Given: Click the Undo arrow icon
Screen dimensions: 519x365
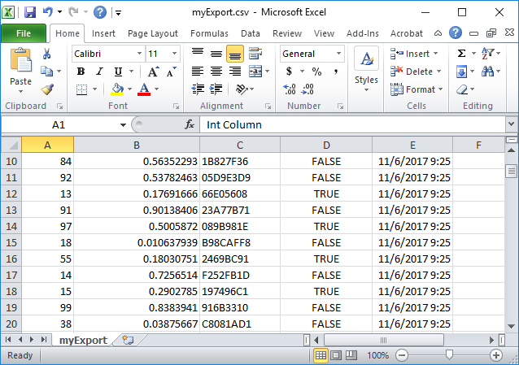Looking at the screenshot, I should [x=48, y=12].
